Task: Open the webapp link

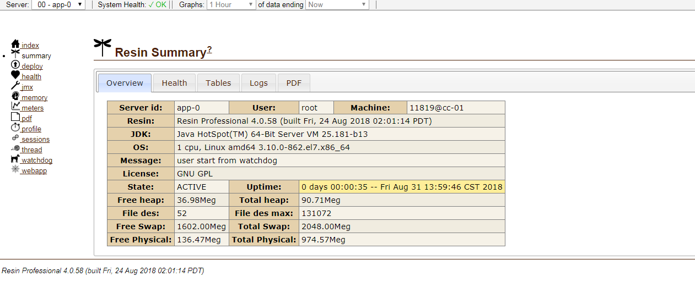Action: (34, 171)
